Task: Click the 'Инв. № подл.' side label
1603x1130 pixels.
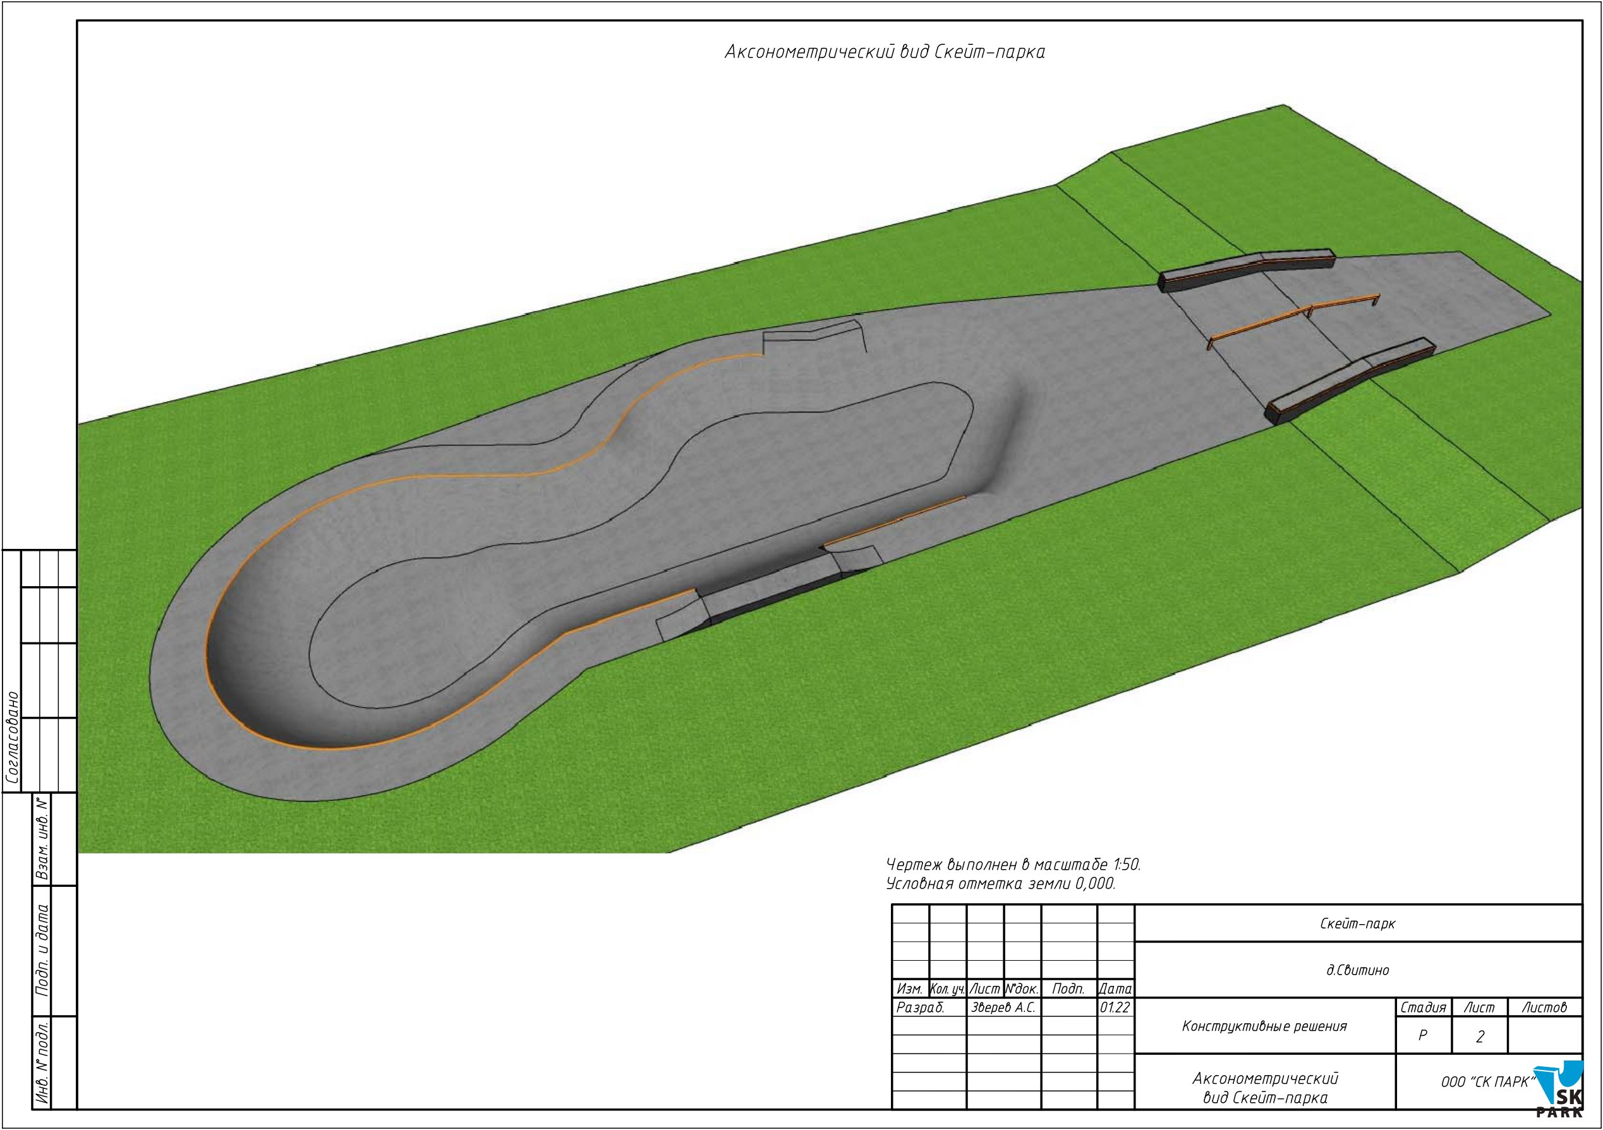Action: click(x=42, y=1064)
